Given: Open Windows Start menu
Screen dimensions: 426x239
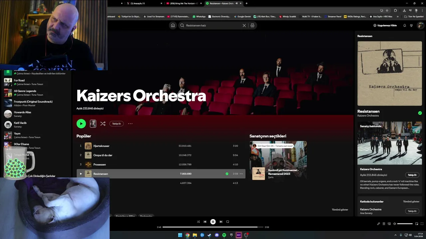Looking at the screenshot, I should pos(180,235).
